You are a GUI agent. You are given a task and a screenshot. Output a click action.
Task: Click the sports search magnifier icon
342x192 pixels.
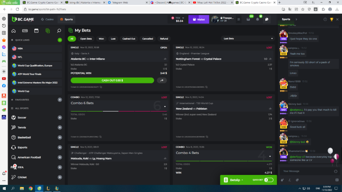(59, 31)
